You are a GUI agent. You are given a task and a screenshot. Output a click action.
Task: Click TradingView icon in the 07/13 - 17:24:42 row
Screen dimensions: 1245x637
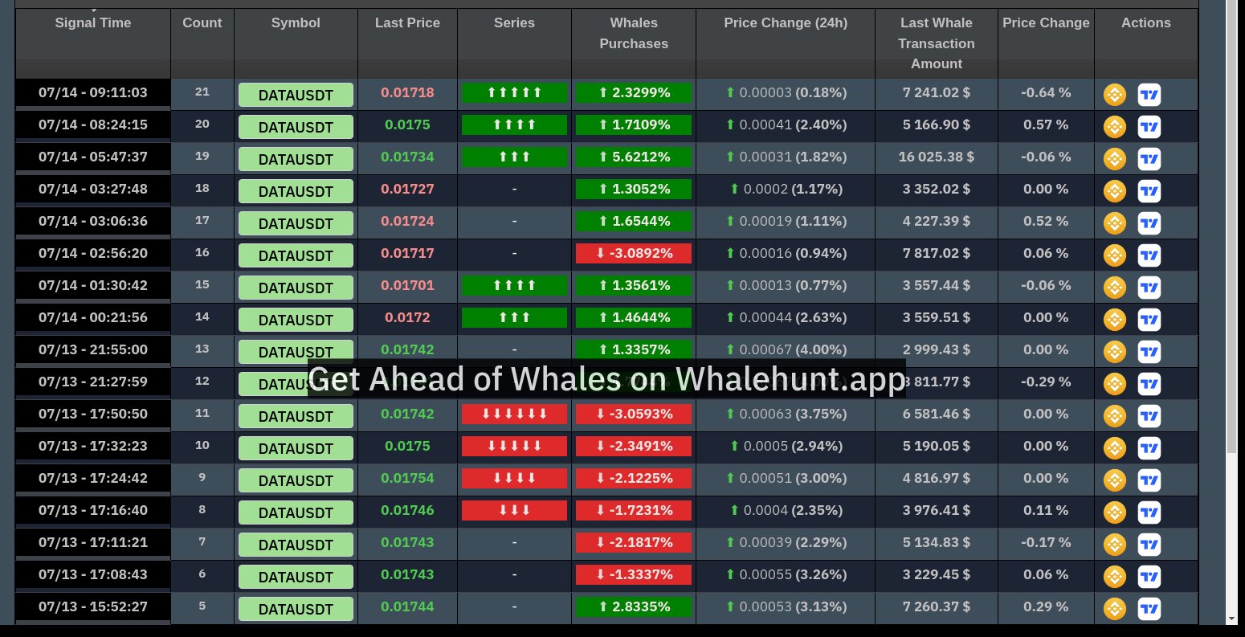pos(1149,480)
